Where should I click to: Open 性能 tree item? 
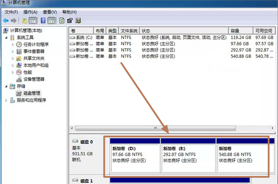point(28,72)
